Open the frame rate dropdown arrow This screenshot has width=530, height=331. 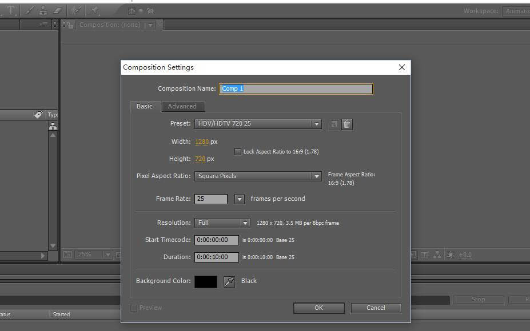(240, 199)
